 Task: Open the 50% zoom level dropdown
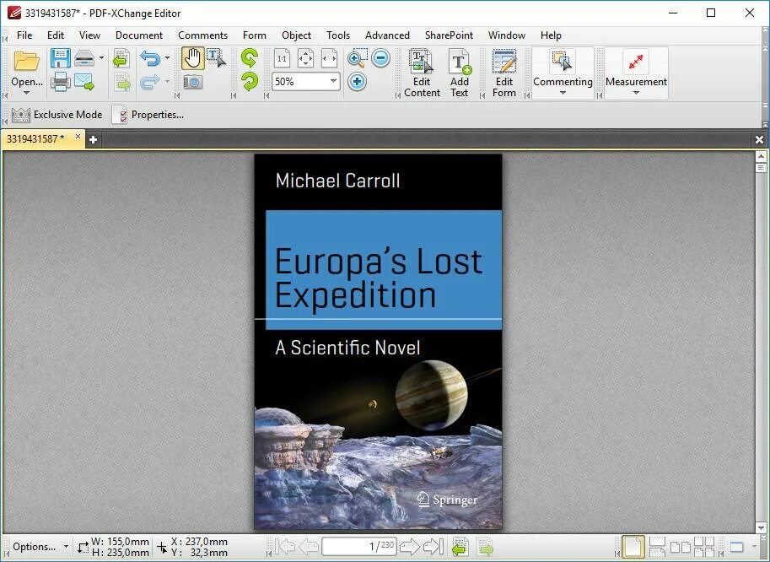tap(333, 81)
